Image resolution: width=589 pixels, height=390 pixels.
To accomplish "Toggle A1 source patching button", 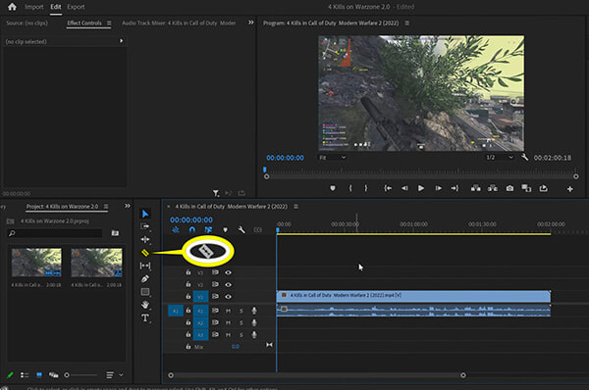I will [x=176, y=311].
